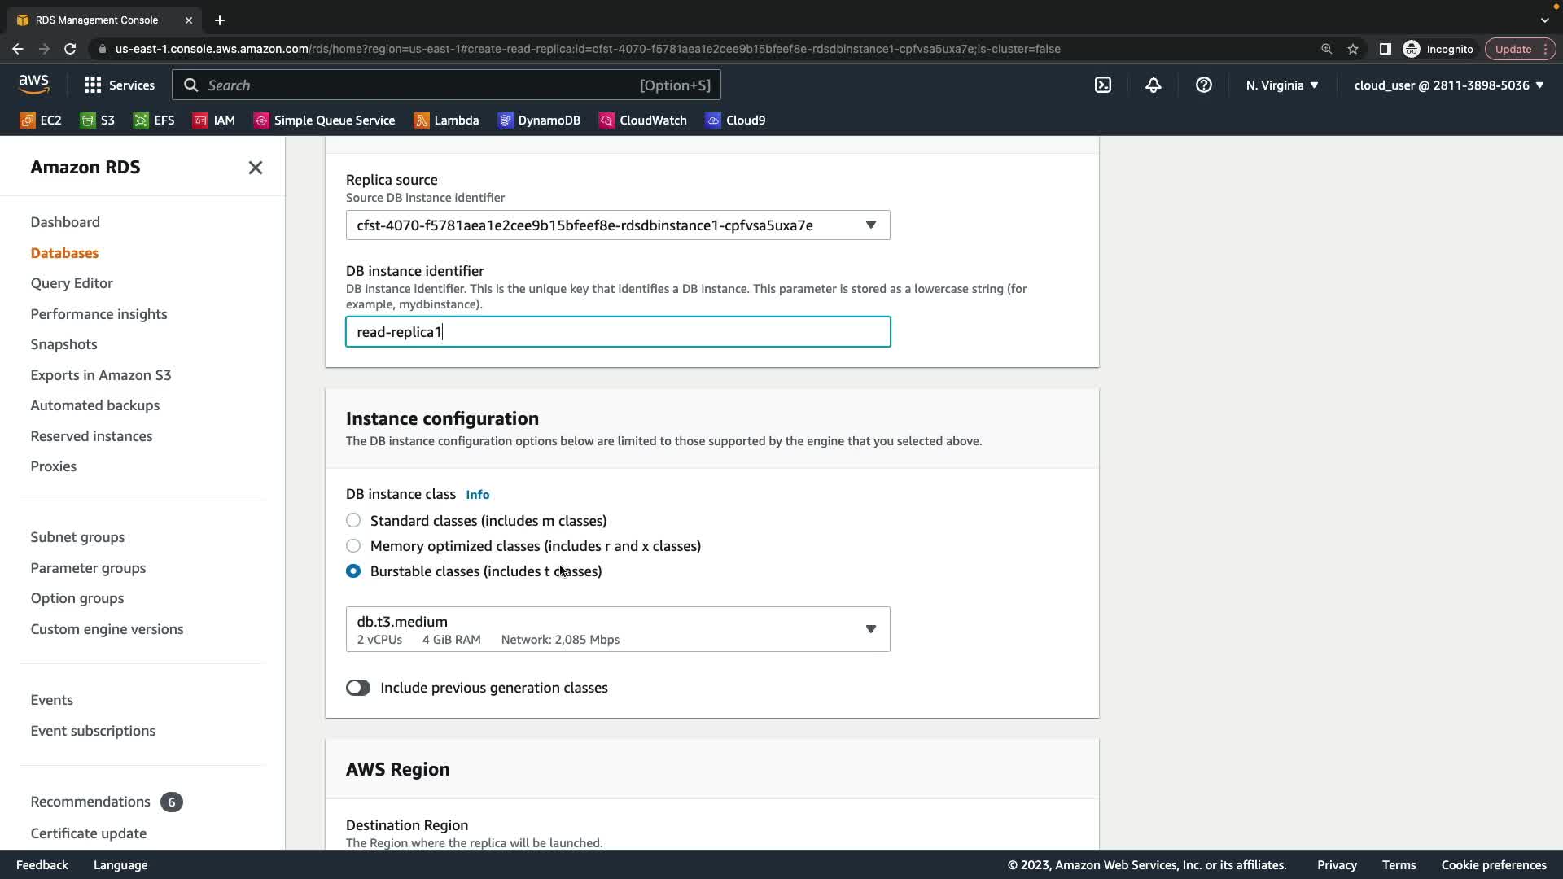Select Memory optimized classes radio option
Viewport: 1563px width, 879px height.
(x=353, y=545)
